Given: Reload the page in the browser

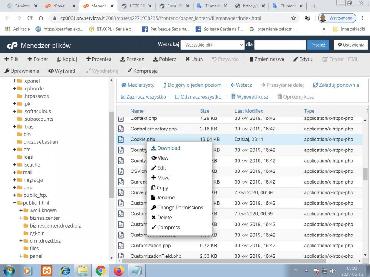Looking at the screenshot, I should click(x=30, y=18).
